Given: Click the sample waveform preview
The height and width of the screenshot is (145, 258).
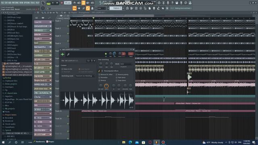Looking at the screenshot, I should 97,100.
